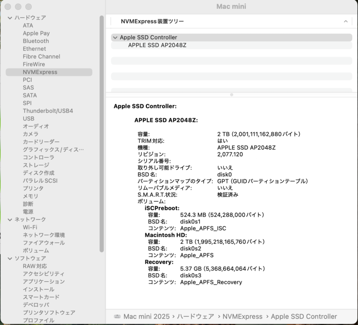Select デベロッパ in the sidebar
Viewport: 358px width, 325px height.
tap(36, 305)
